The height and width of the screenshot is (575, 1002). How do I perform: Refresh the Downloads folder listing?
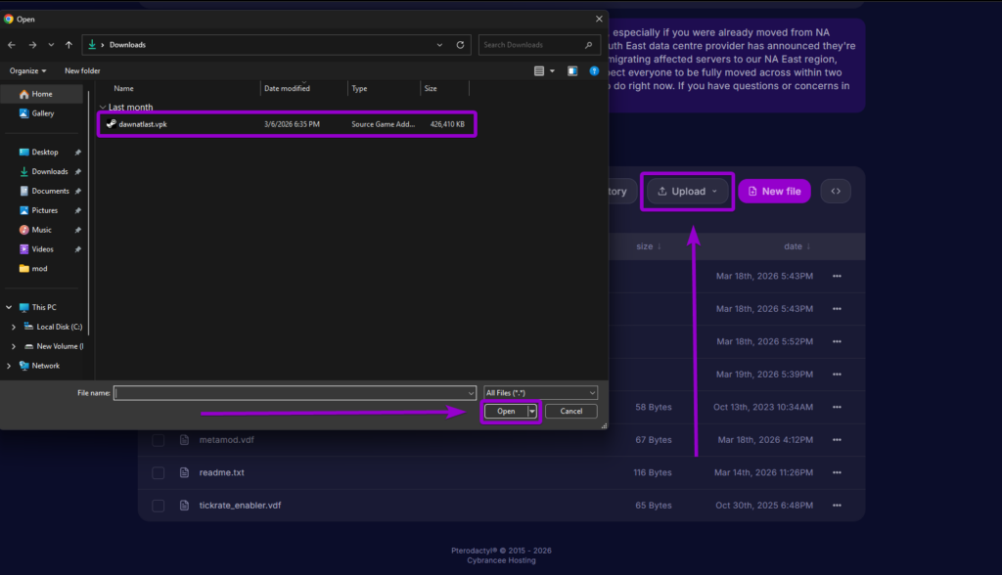click(x=460, y=44)
